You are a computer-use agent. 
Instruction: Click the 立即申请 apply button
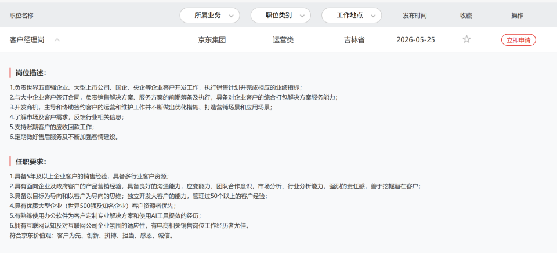pyautogui.click(x=518, y=40)
